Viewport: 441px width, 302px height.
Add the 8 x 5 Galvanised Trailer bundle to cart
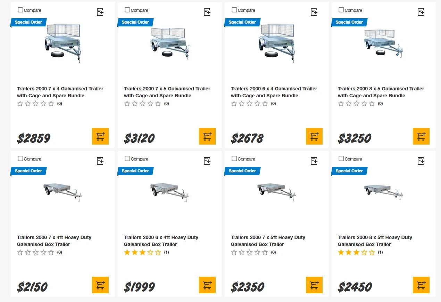pos(421,136)
